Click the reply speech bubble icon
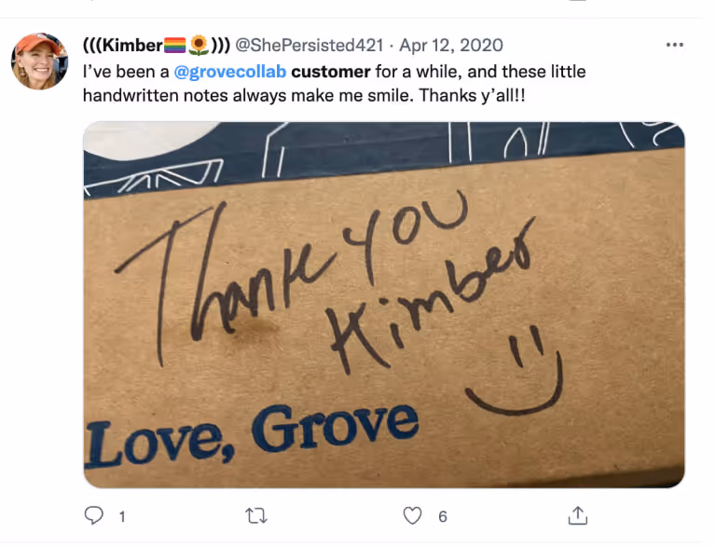 (x=93, y=515)
